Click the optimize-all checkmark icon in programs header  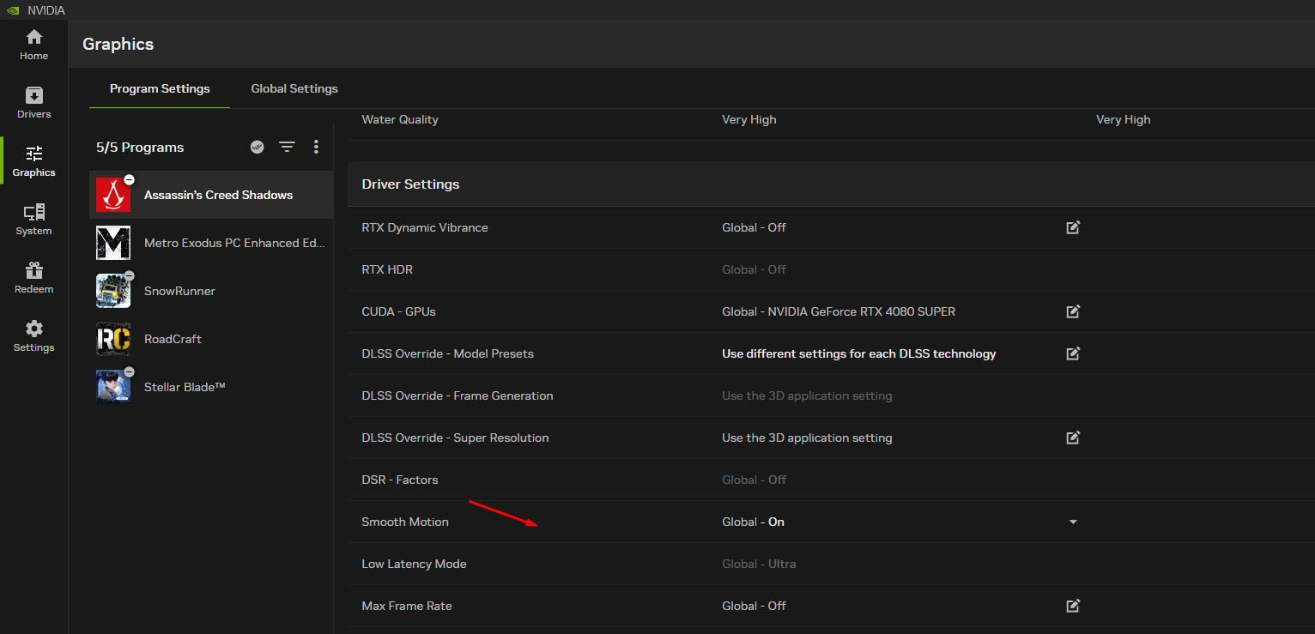(257, 147)
